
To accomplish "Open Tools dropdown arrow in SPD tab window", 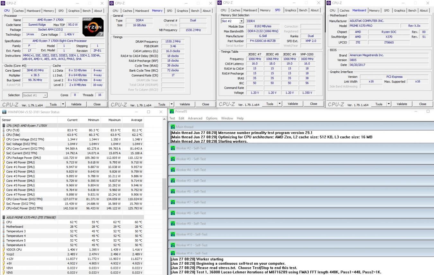I will (279, 104).
